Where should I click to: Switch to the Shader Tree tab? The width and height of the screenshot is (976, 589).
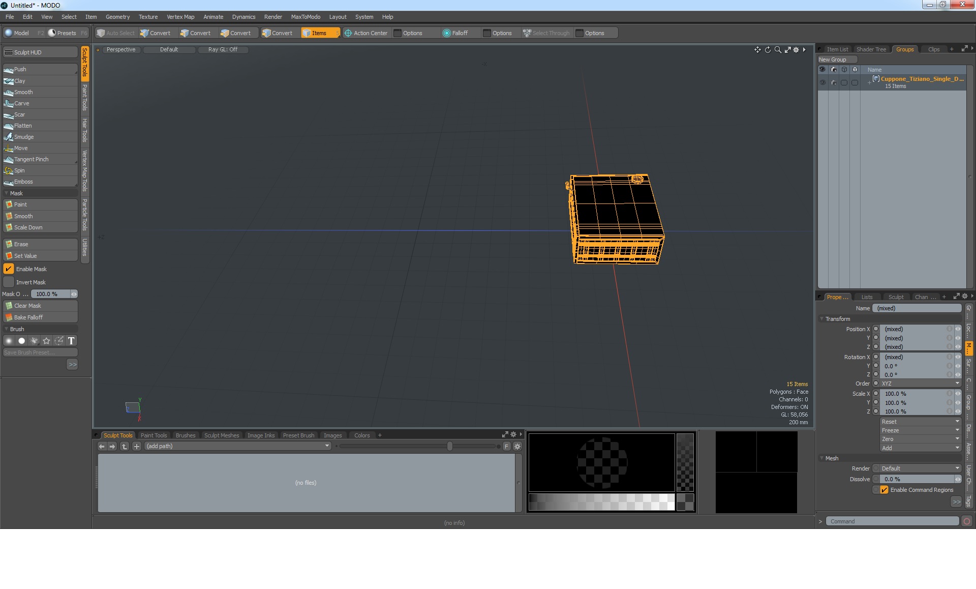871,49
